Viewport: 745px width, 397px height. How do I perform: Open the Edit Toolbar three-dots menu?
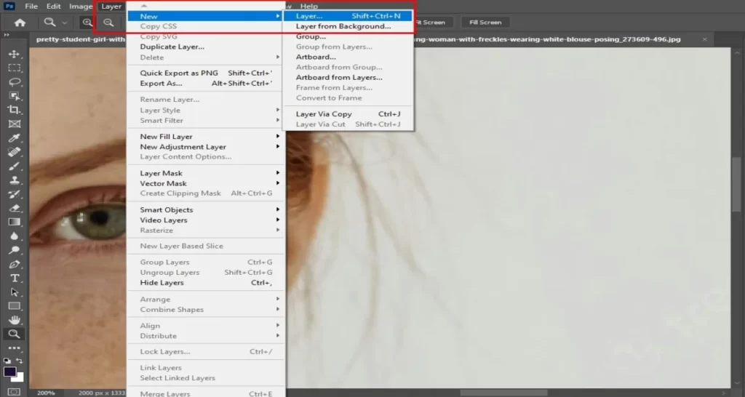[x=15, y=348]
